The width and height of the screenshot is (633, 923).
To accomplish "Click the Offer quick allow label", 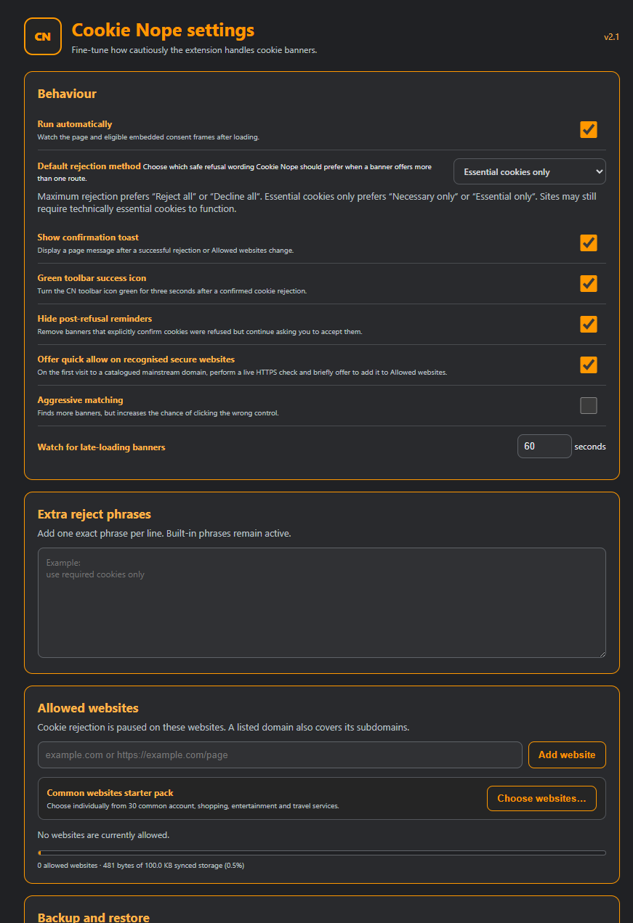I will point(136,359).
